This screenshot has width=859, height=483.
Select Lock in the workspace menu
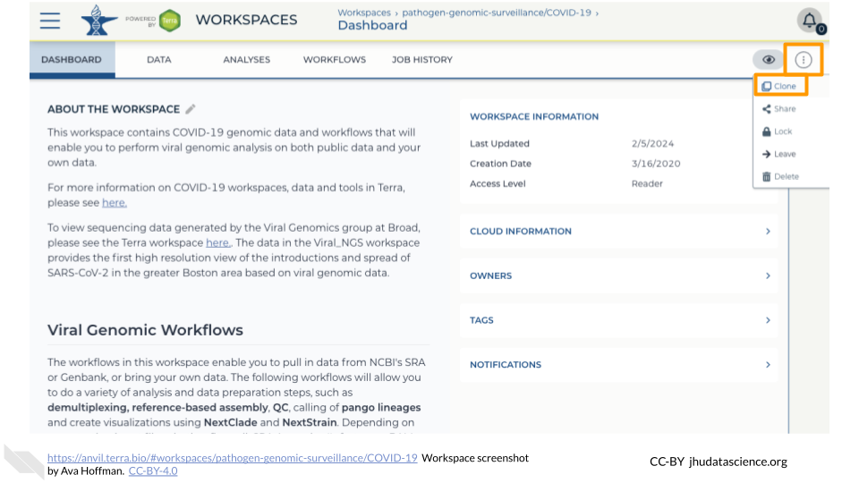coord(778,131)
